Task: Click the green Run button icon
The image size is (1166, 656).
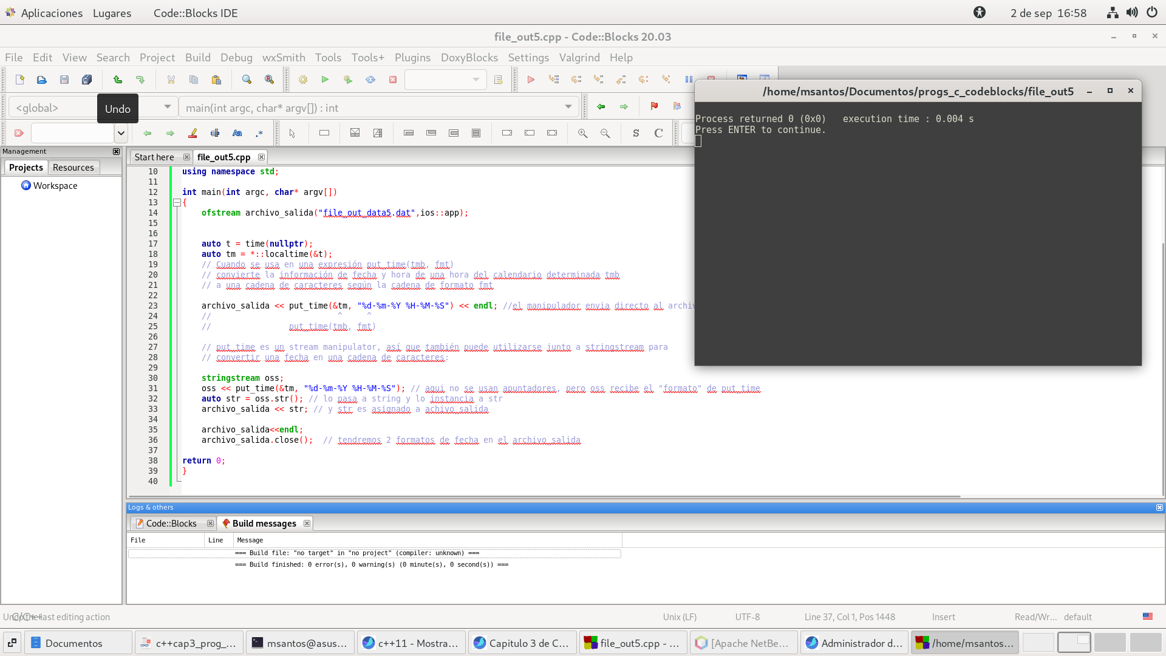Action: [326, 80]
